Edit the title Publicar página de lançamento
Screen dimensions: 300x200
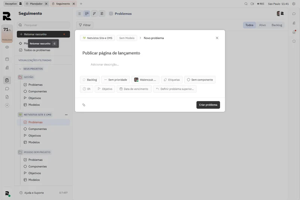point(111,53)
